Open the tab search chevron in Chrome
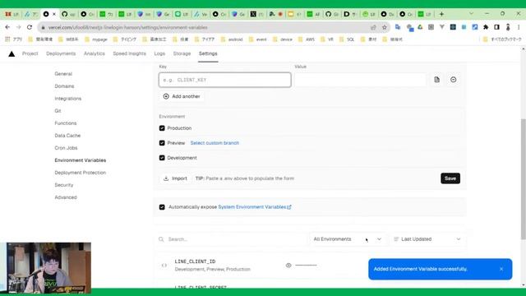 click(x=471, y=14)
